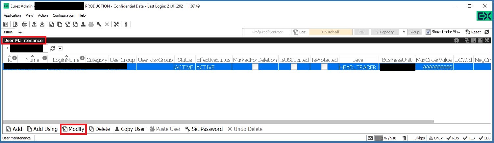This screenshot has height=143, width=494.
Task: Add a new tab with the plus button
Action: (x=20, y=32)
